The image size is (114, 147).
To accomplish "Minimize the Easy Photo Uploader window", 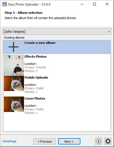I will tap(82, 4).
